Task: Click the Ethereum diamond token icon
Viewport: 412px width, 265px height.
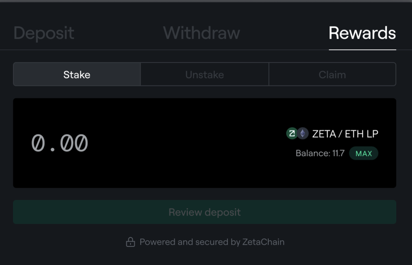Action: [x=302, y=133]
